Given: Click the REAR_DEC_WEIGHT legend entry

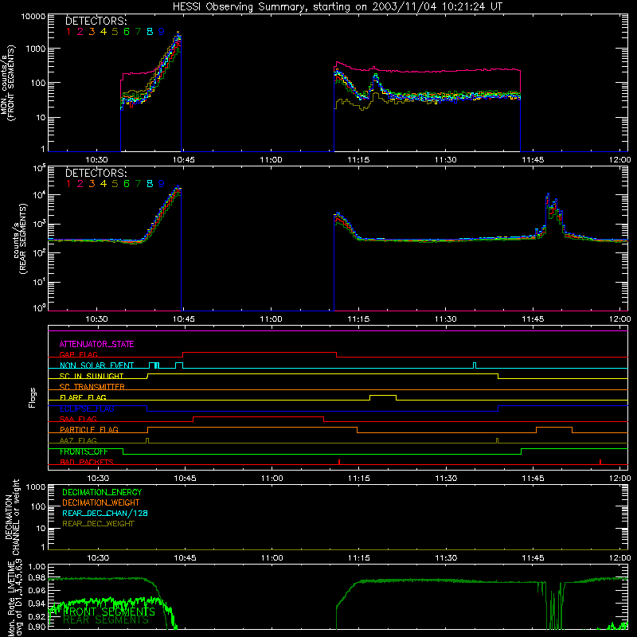Looking at the screenshot, I should coord(98,524).
